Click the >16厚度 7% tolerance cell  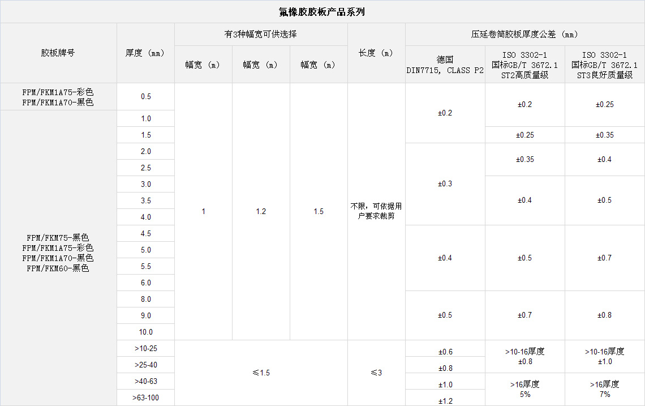(604, 389)
